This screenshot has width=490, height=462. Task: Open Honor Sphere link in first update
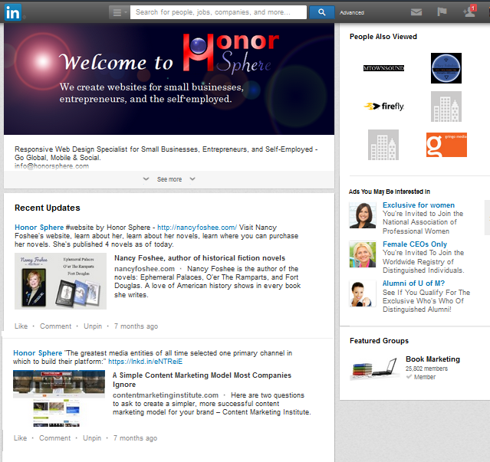[39, 228]
